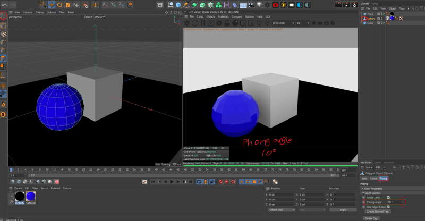The height and width of the screenshot is (221, 425).
Task: Toggle the Use Edge Breaks checkbox
Action: pyautogui.click(x=388, y=207)
